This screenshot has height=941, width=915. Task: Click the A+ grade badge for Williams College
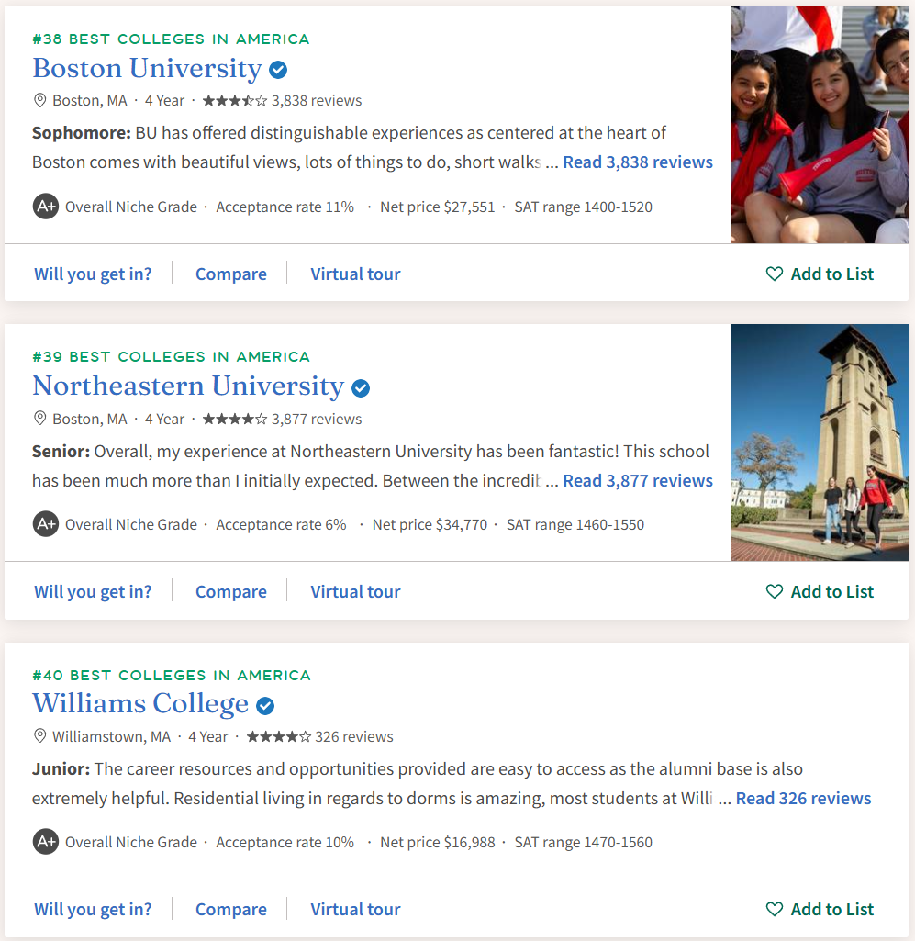(46, 841)
